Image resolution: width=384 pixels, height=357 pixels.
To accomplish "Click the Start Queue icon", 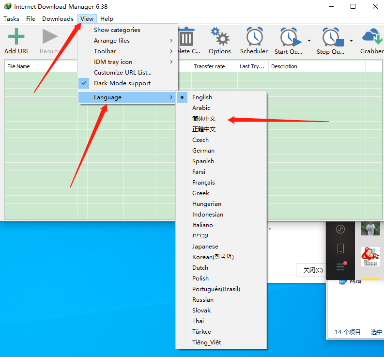I will coord(291,37).
